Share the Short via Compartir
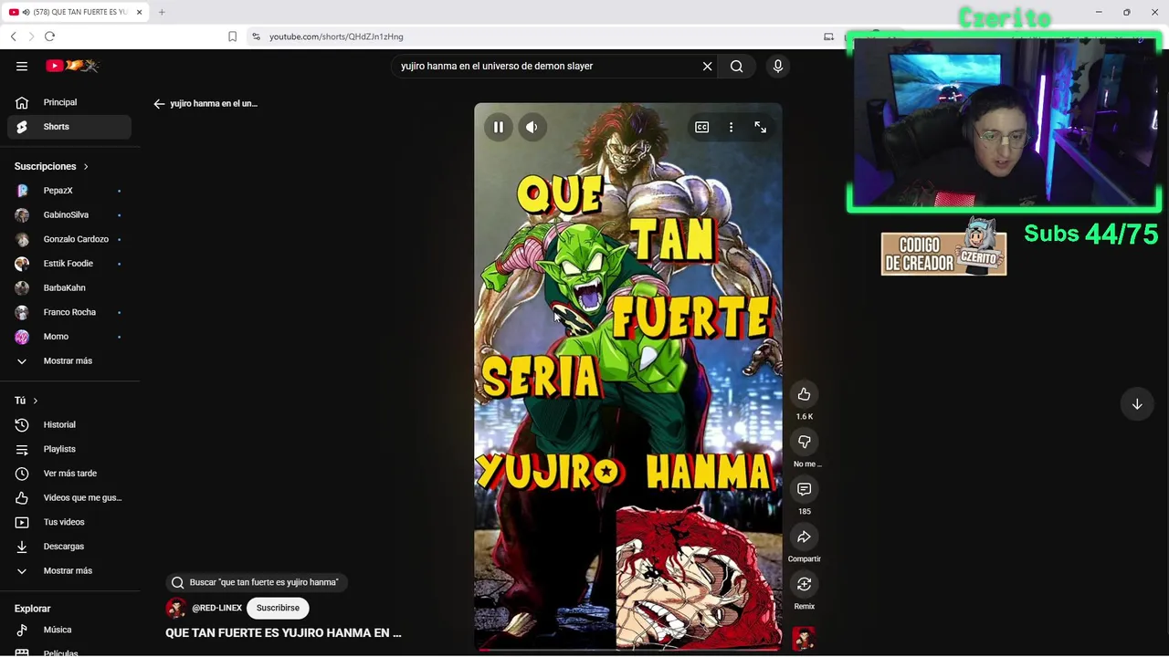 804,537
